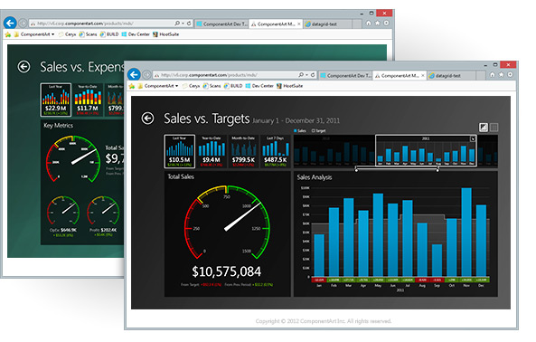
Task: Select Year-to-Date $9.4M tile
Action: click(212, 151)
